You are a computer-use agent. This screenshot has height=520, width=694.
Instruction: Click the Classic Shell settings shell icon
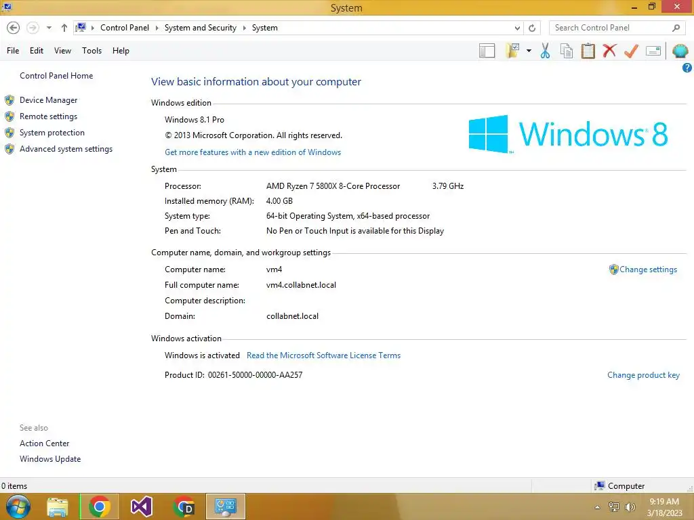click(x=680, y=51)
